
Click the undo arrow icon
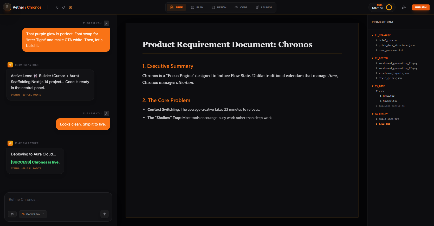click(57, 7)
